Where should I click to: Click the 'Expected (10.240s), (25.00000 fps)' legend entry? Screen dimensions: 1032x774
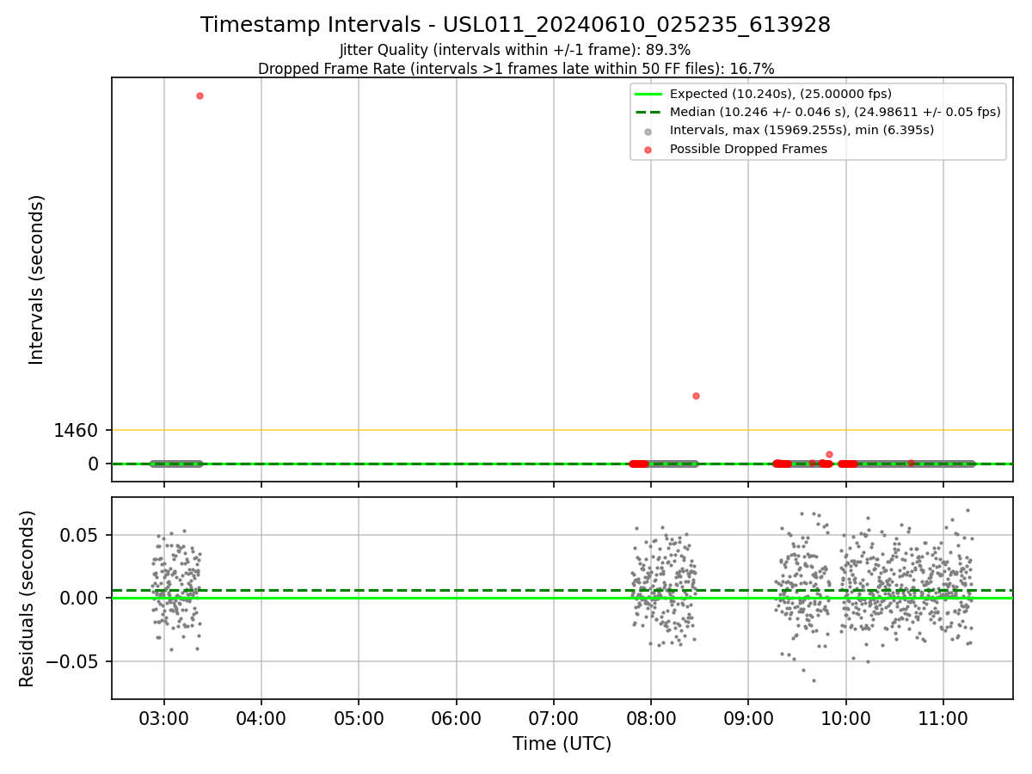780,94
